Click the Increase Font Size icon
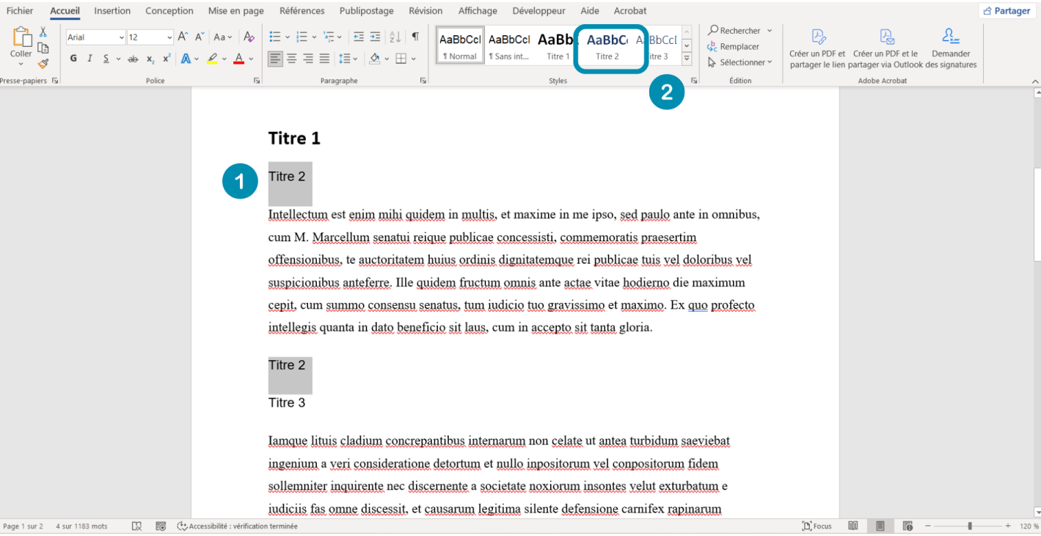Image resolution: width=1041 pixels, height=536 pixels. point(183,37)
